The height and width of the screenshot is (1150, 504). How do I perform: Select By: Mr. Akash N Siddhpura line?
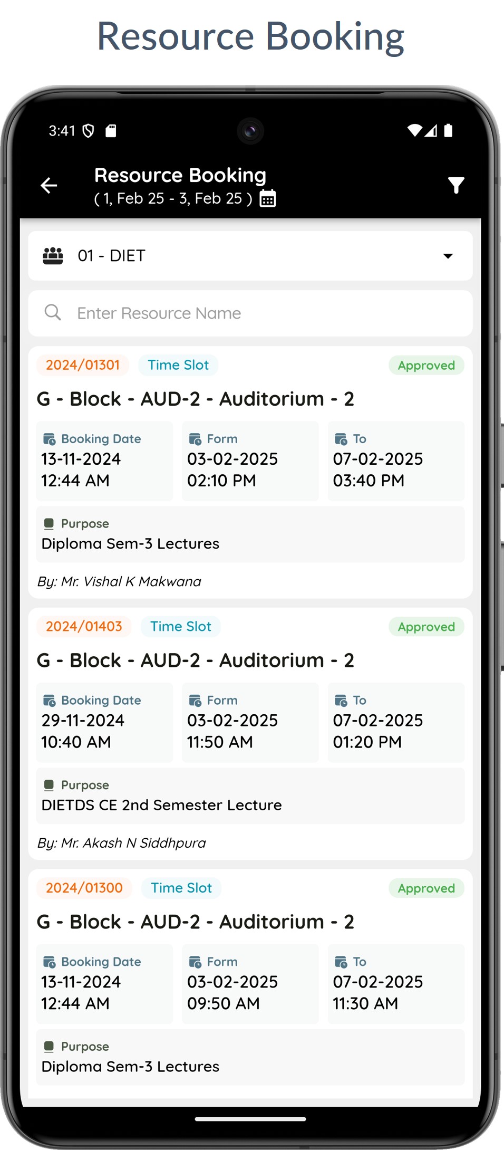click(121, 843)
